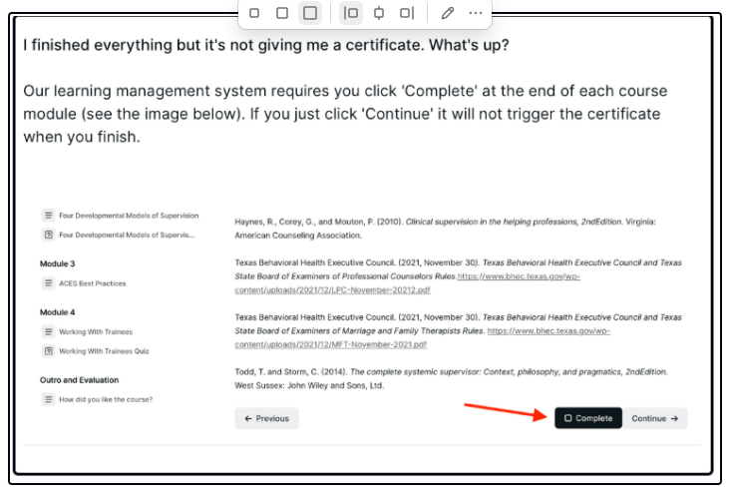Select the small image size icon

pyautogui.click(x=254, y=13)
